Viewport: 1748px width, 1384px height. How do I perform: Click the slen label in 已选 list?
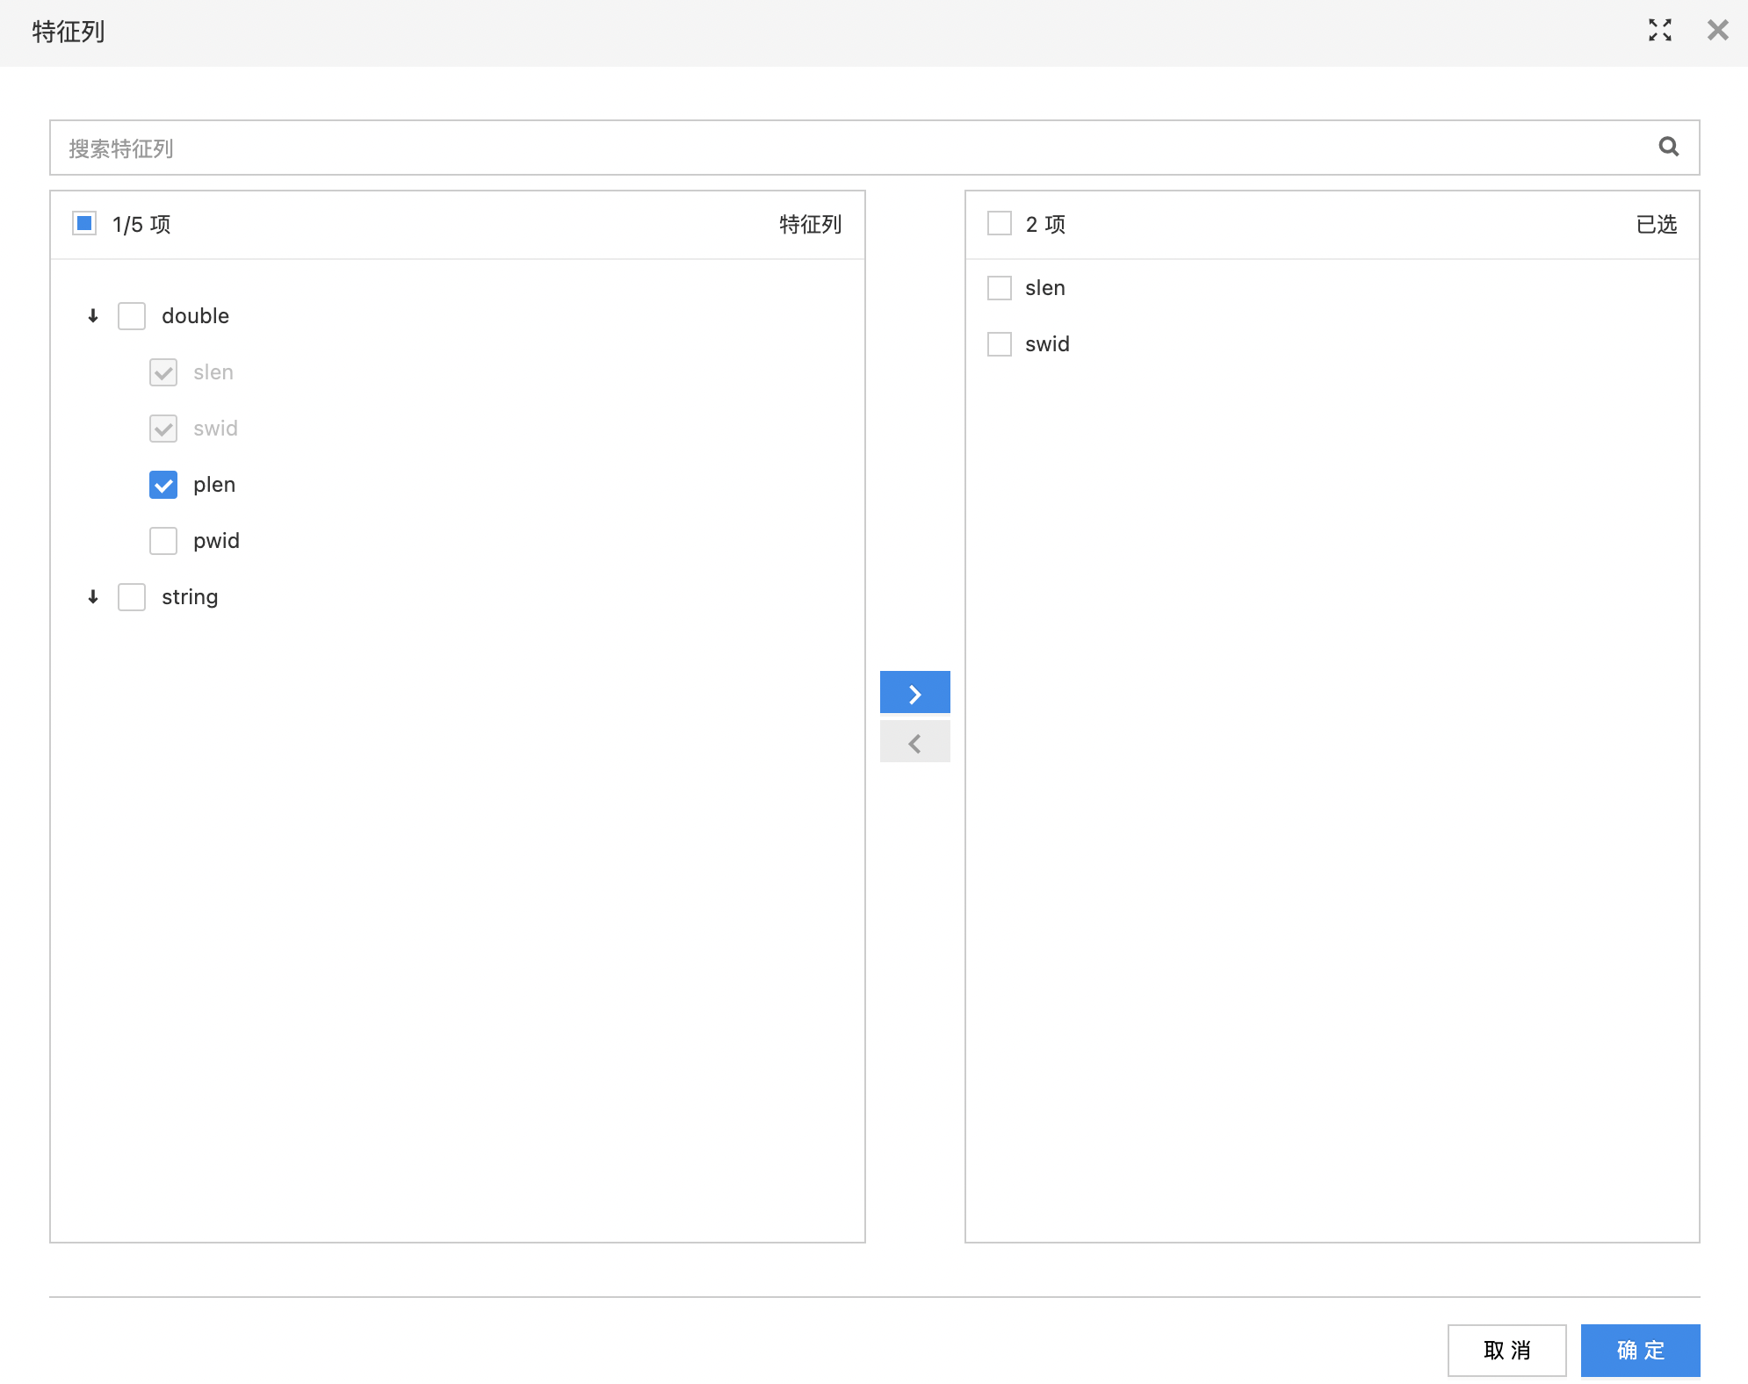[x=1044, y=288]
